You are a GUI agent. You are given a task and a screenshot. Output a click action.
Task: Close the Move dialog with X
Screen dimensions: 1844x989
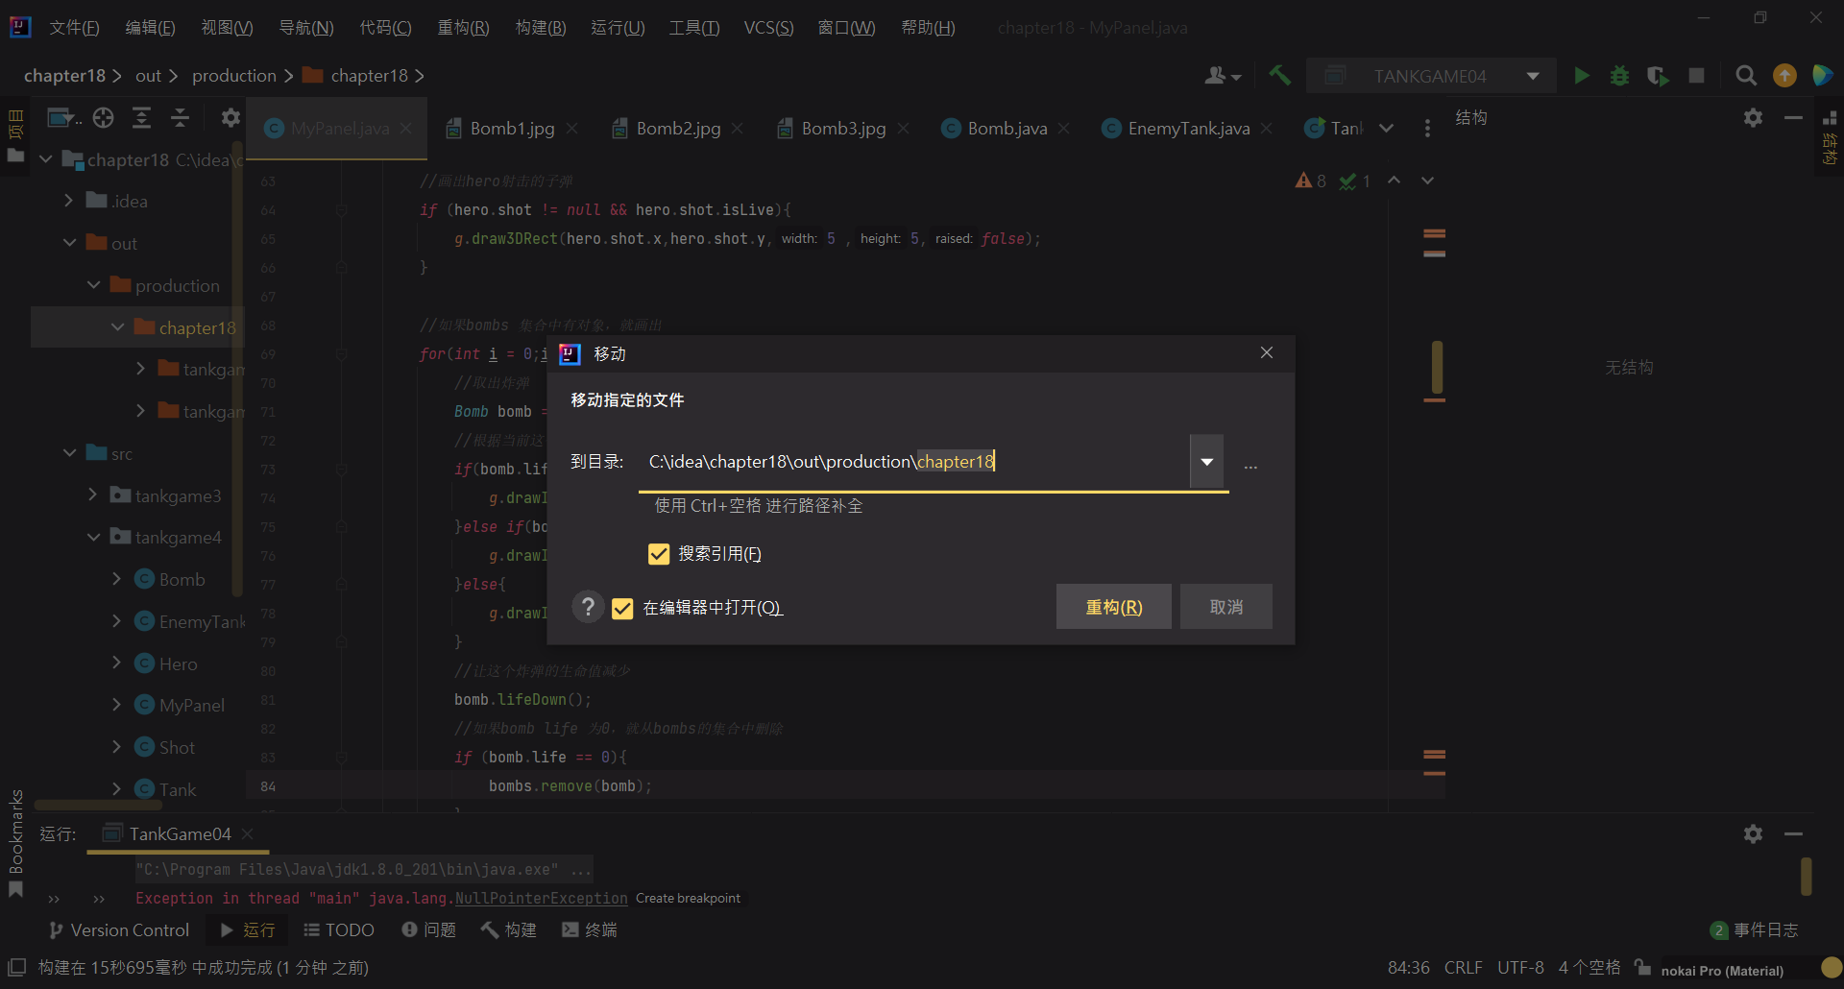point(1267,352)
